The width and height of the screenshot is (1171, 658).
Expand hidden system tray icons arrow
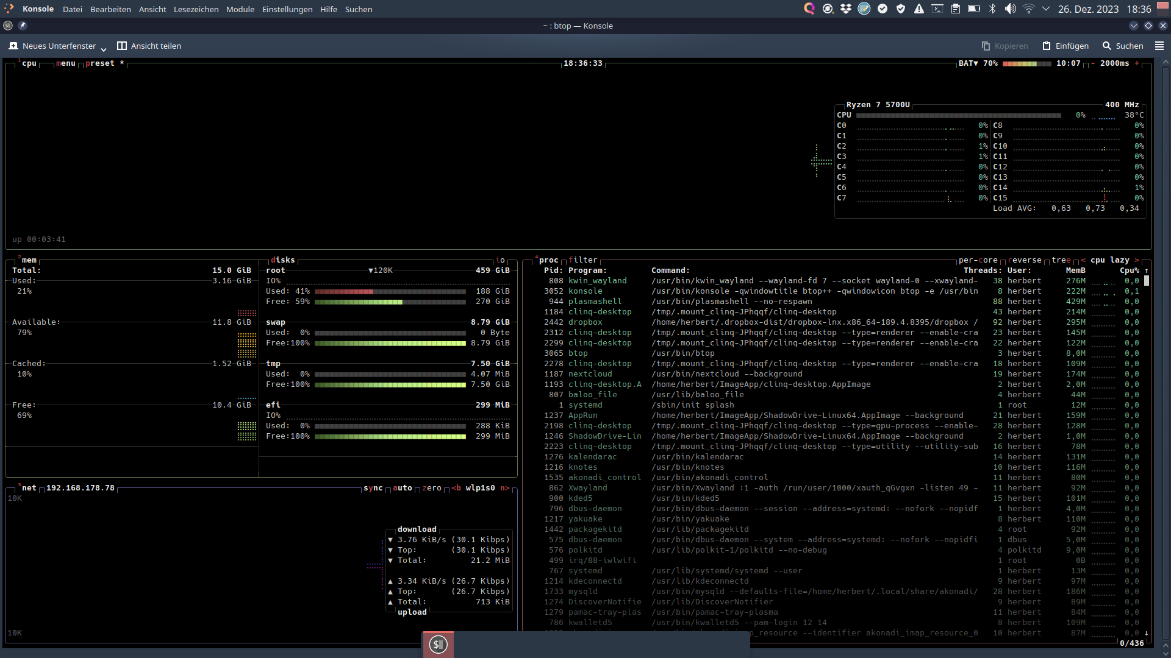click(x=1046, y=9)
